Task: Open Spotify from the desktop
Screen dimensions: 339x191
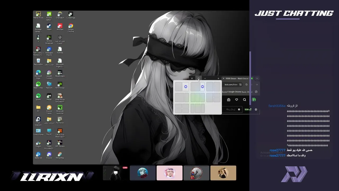Action: [38, 97]
